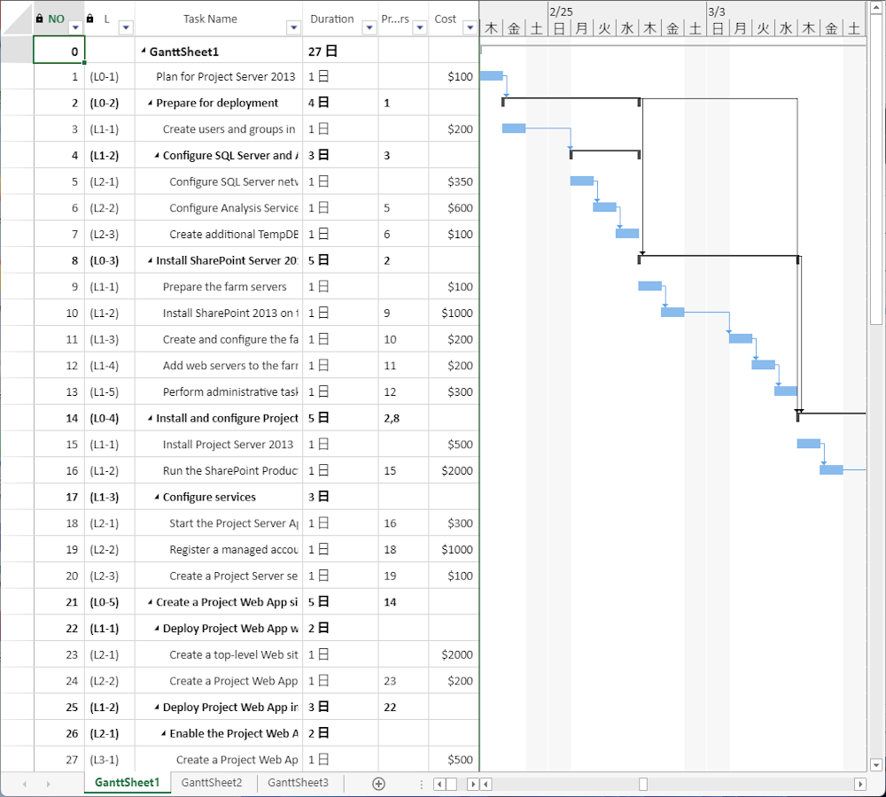Screen dimensions: 886x797
Task: Select Perform administrative task cell
Action: point(219,392)
